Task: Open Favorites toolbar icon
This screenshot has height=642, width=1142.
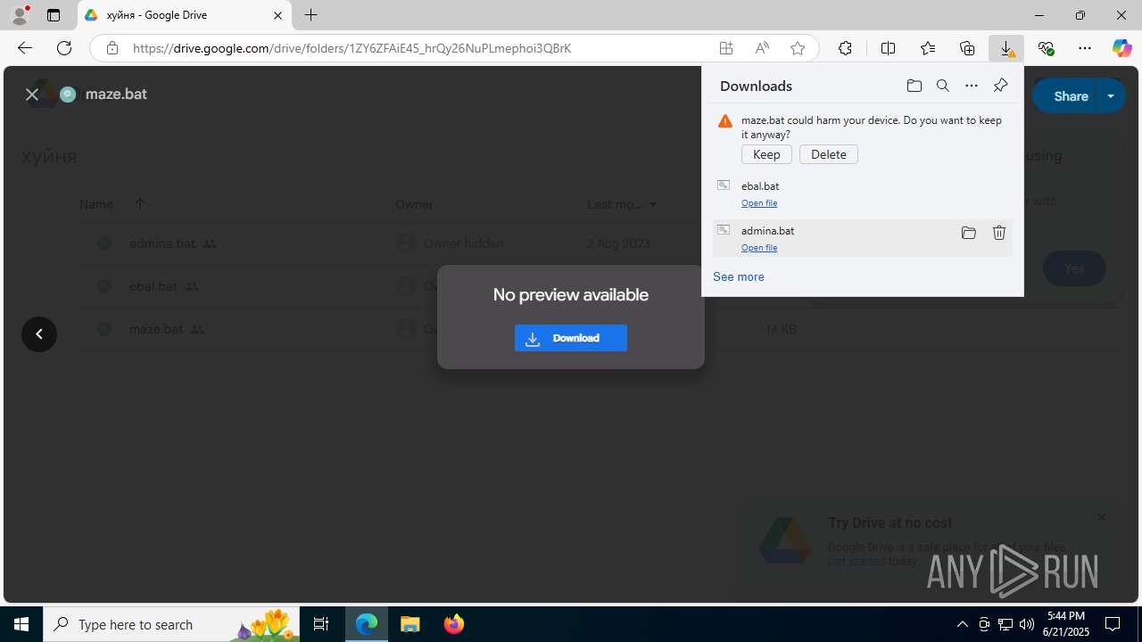Action: pyautogui.click(x=928, y=48)
